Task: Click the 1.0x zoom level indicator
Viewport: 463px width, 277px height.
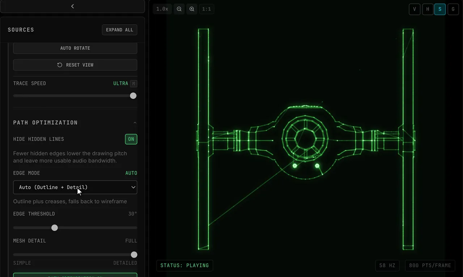Action: pyautogui.click(x=162, y=9)
